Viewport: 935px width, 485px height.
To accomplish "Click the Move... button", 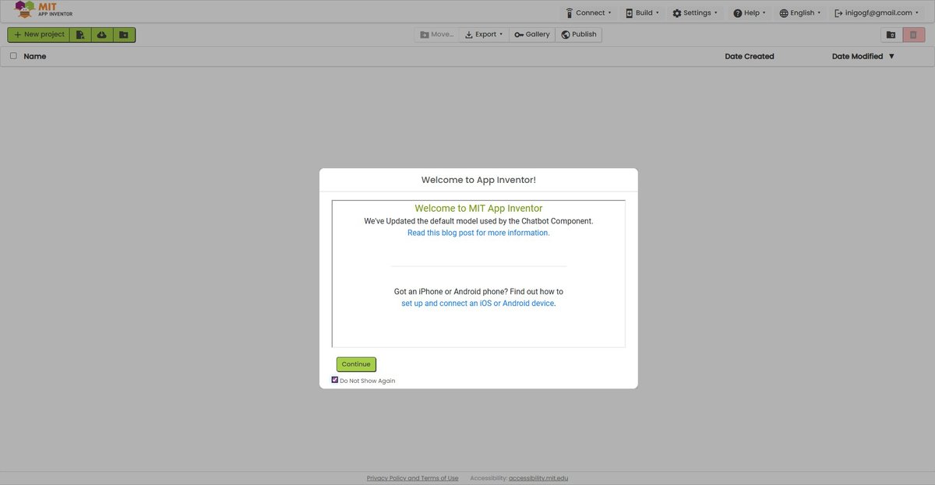I will (436, 34).
